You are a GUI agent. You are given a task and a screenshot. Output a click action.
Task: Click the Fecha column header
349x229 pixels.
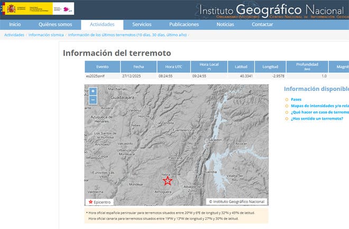point(139,67)
